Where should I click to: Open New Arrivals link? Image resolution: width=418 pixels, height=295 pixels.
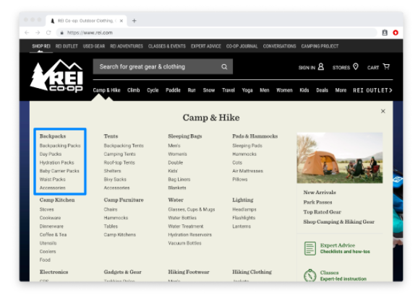tap(320, 193)
